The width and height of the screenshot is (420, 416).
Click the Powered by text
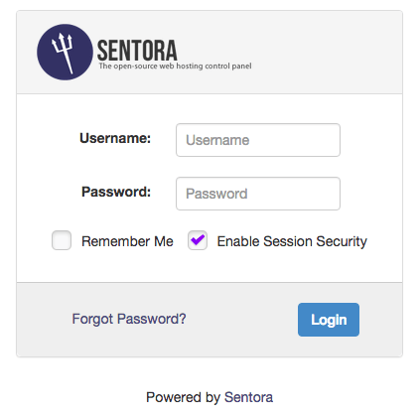(184, 397)
